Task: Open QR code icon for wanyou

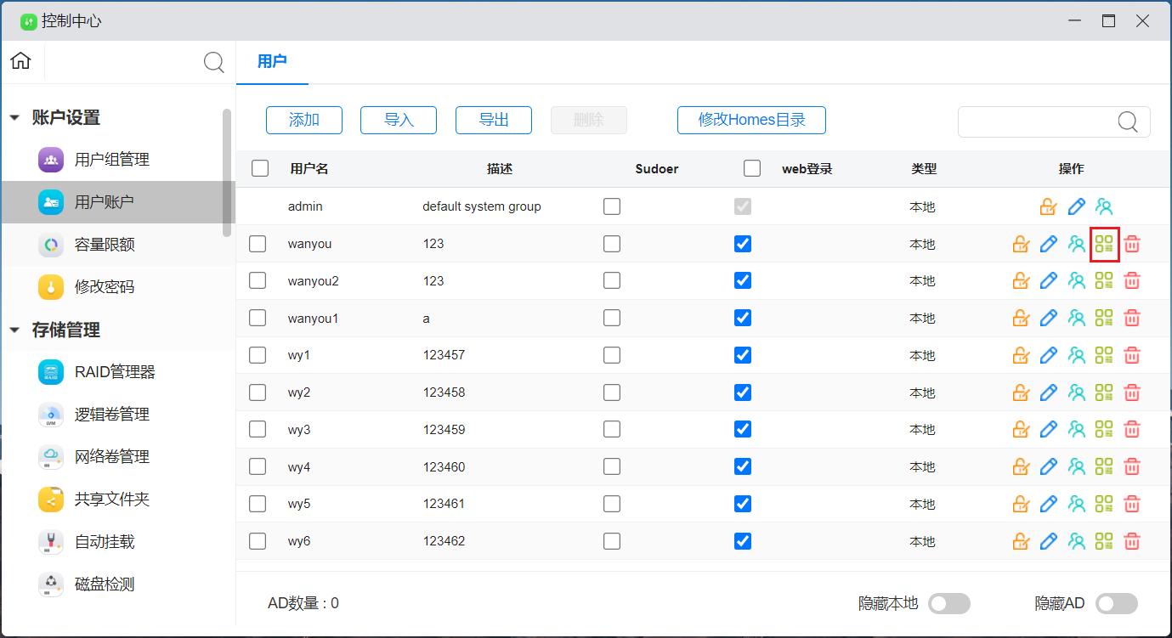Action: tap(1104, 245)
